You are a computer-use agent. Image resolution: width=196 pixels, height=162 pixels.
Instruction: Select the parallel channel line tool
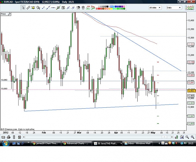(x=73, y=8)
